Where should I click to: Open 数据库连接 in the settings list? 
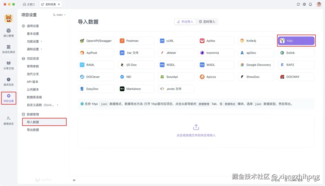click(x=35, y=97)
